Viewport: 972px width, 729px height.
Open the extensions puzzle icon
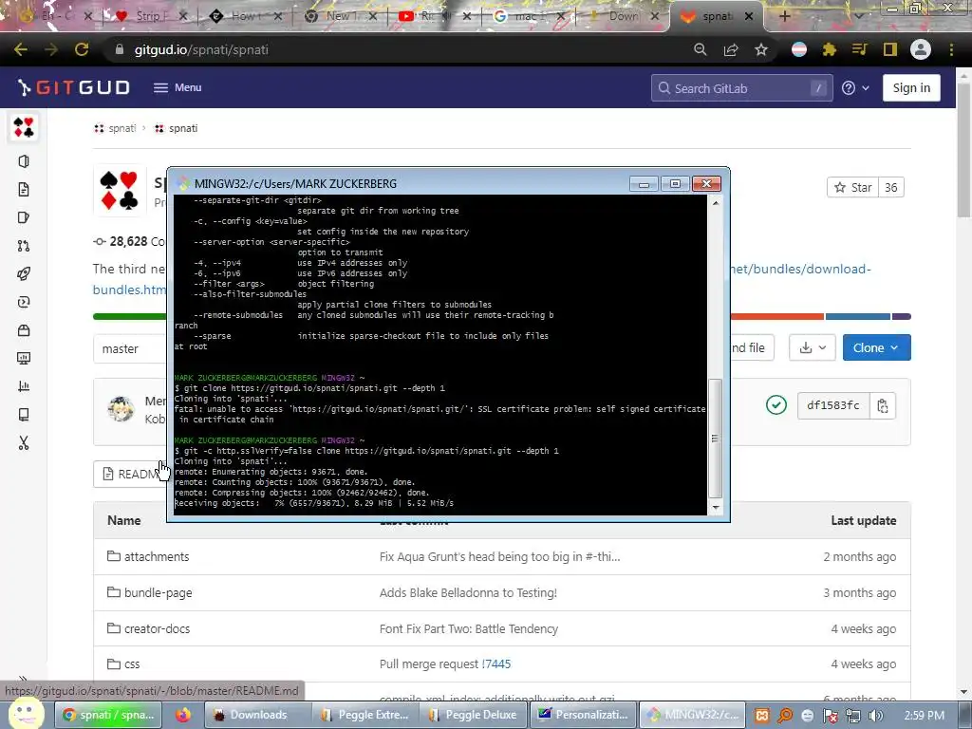click(x=830, y=49)
